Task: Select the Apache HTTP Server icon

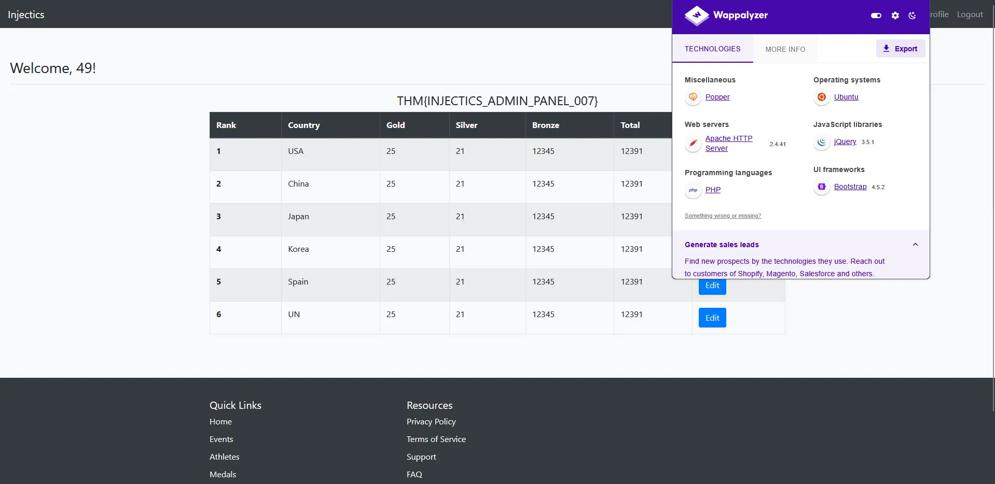Action: (693, 144)
